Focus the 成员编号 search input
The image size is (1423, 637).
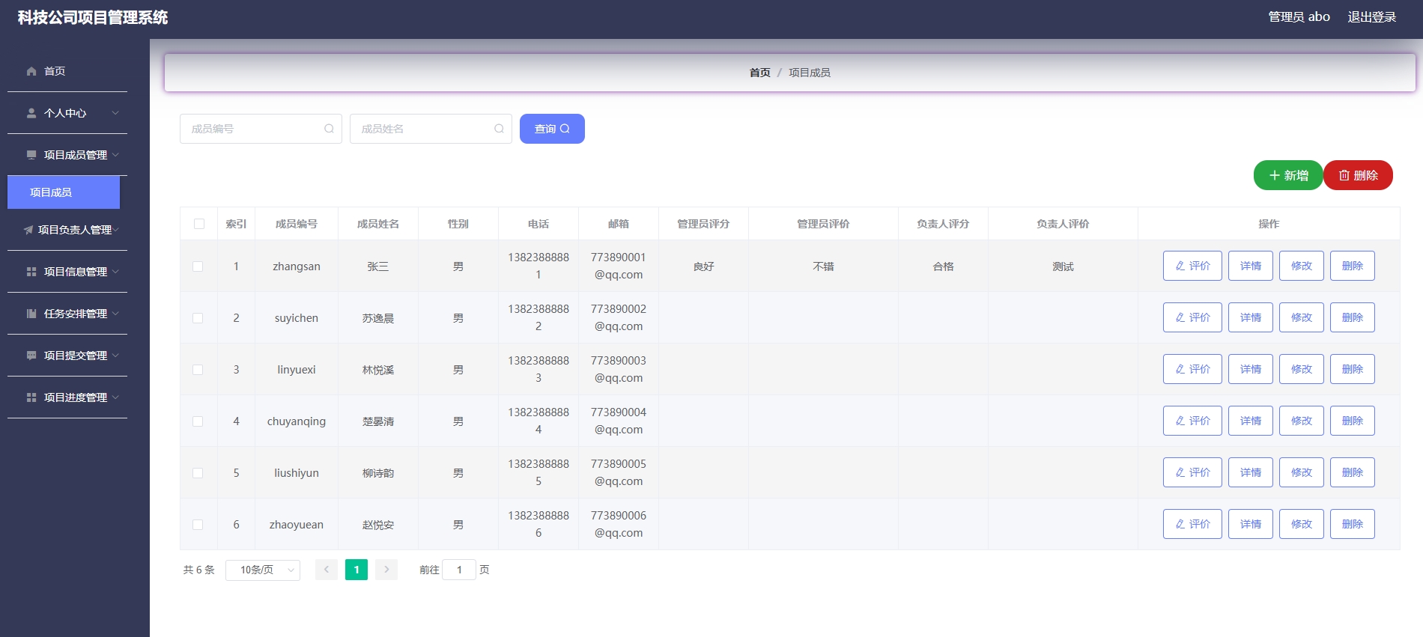(261, 129)
